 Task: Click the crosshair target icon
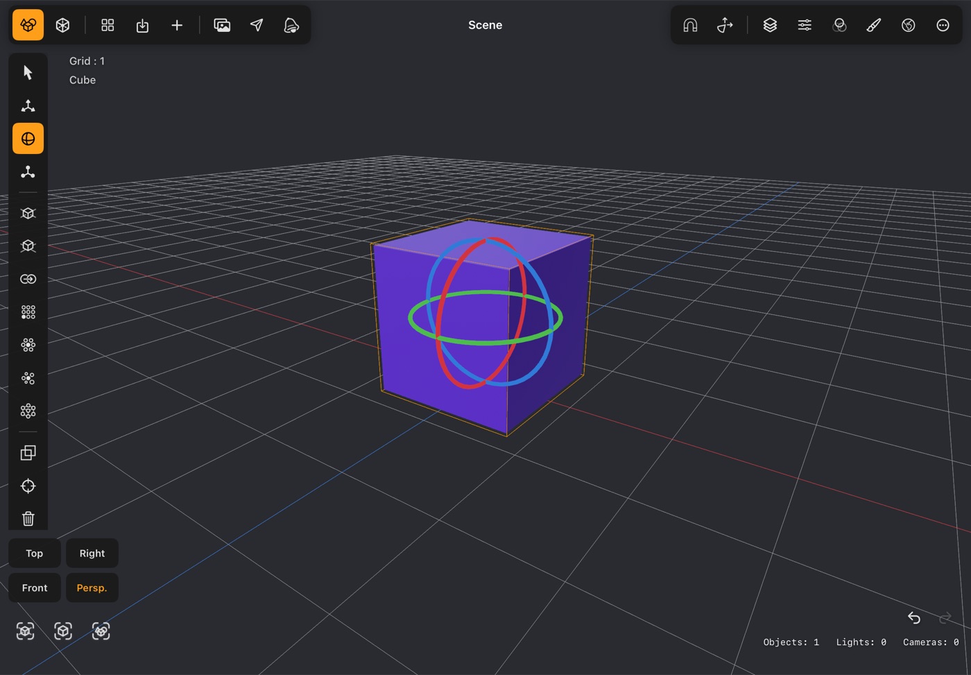point(28,486)
